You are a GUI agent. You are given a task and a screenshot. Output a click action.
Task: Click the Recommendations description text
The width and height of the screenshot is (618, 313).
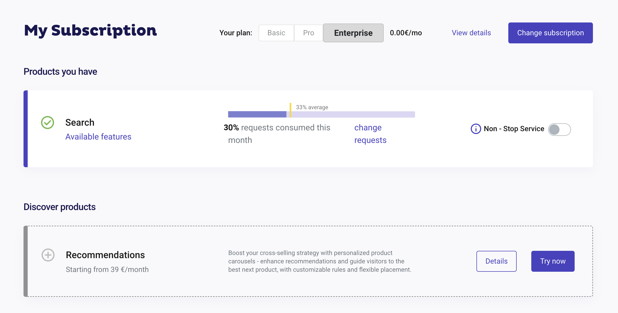pyautogui.click(x=320, y=261)
